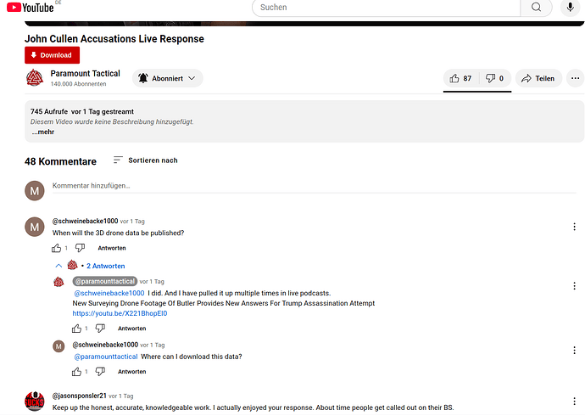This screenshot has height=416, width=585.
Task: Click the search magnifier button
Action: click(536, 7)
